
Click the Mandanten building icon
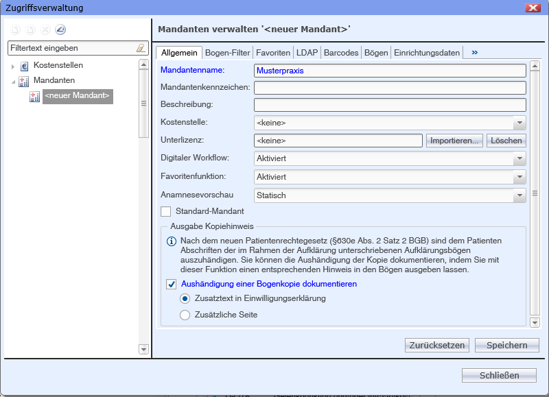(x=25, y=81)
